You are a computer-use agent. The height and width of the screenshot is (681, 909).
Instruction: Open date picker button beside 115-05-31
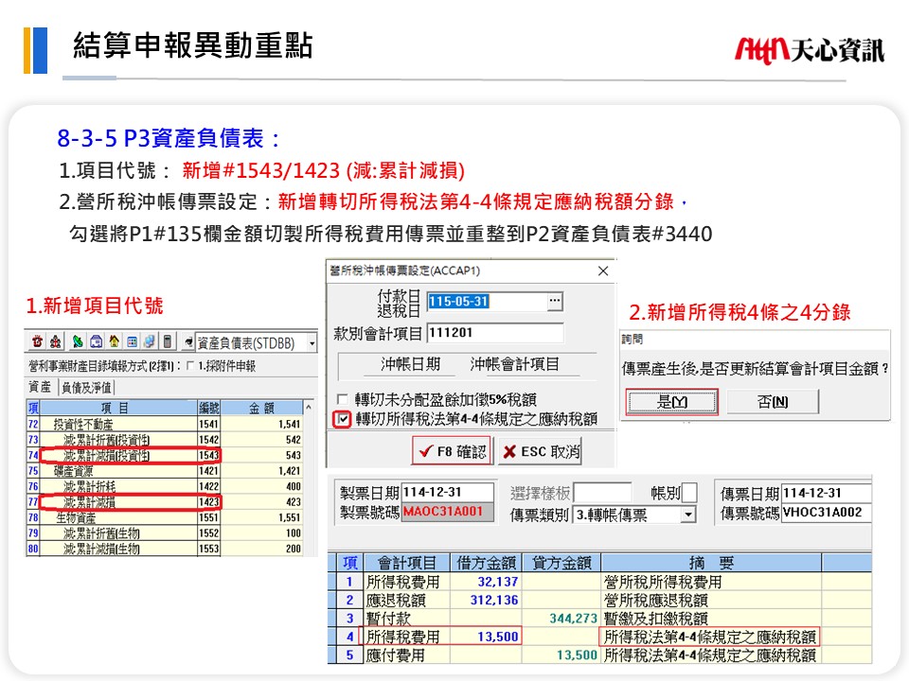(x=554, y=302)
